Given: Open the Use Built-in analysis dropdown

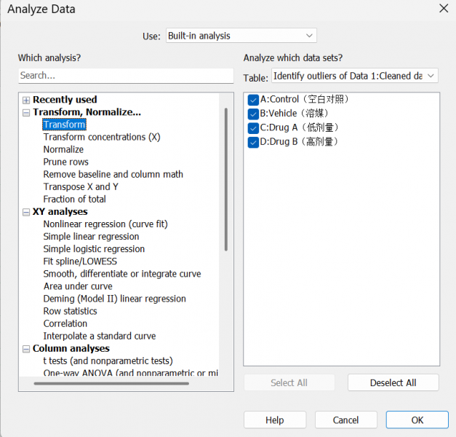Looking at the screenshot, I should [241, 36].
